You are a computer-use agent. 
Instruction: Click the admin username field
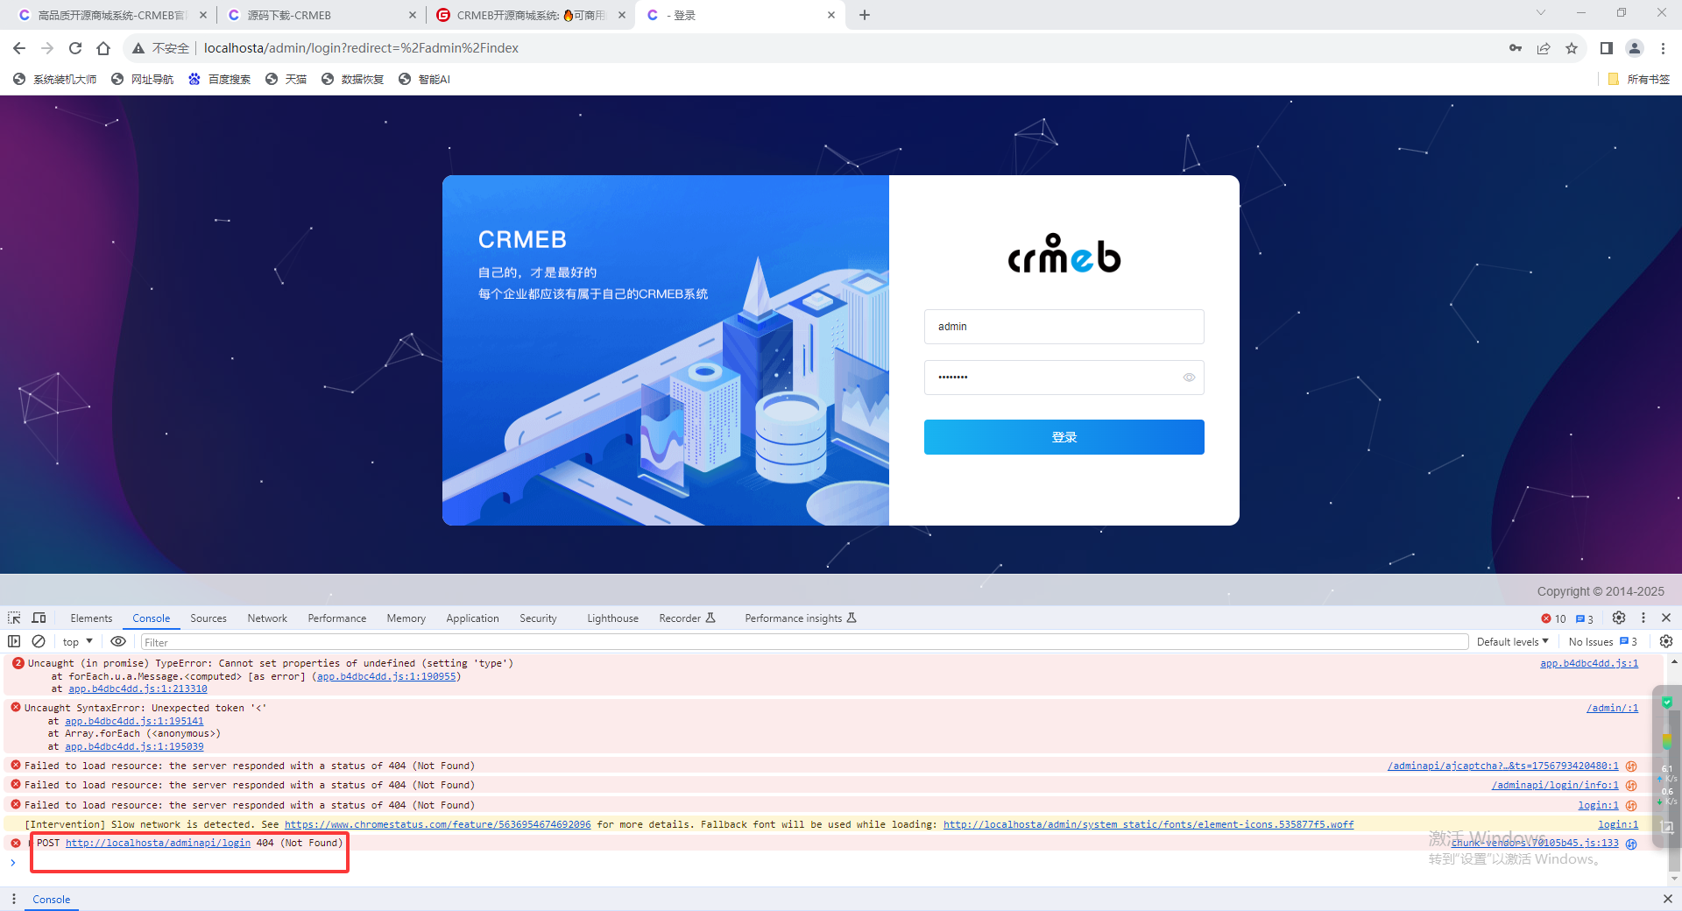[x=1064, y=327]
